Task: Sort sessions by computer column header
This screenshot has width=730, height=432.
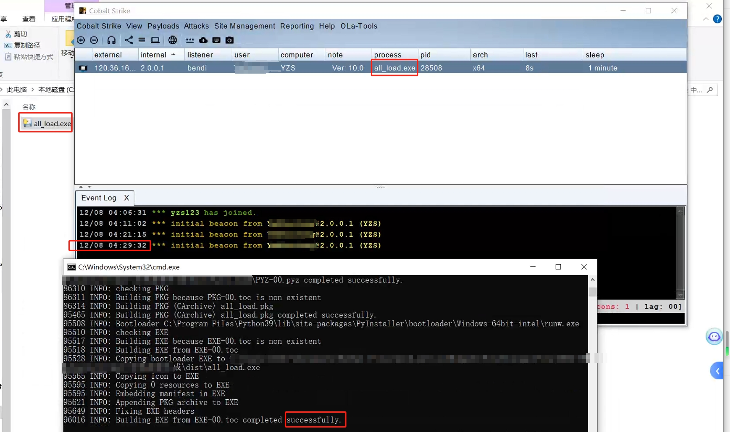Action: (x=301, y=55)
